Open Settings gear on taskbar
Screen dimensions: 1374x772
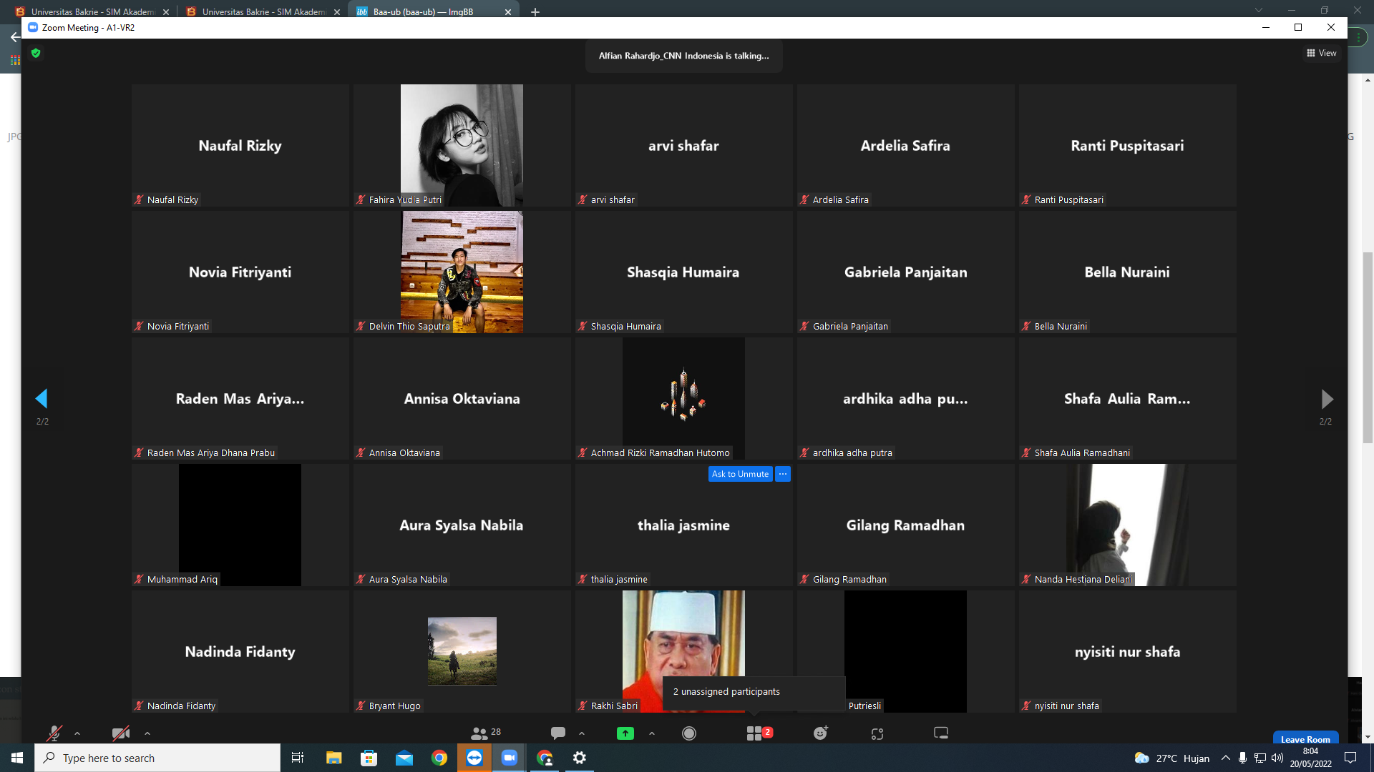coord(580,758)
